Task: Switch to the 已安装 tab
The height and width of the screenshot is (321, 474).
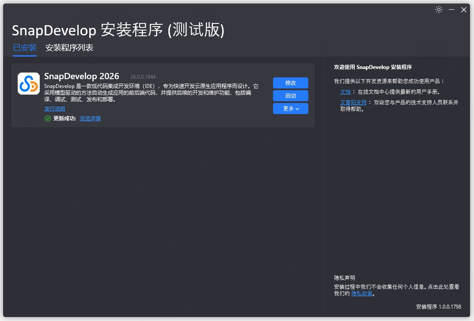Action: click(25, 47)
